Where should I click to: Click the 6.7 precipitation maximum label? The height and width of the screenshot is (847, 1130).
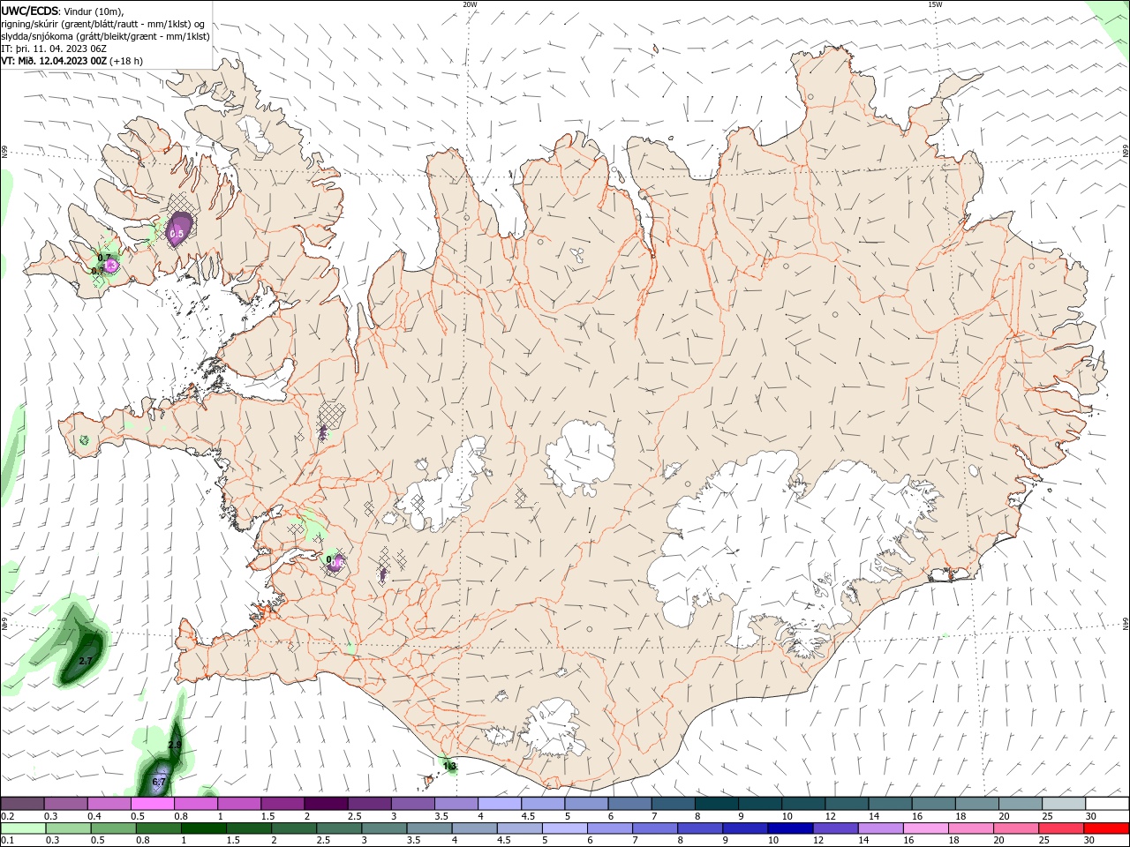[x=159, y=782]
